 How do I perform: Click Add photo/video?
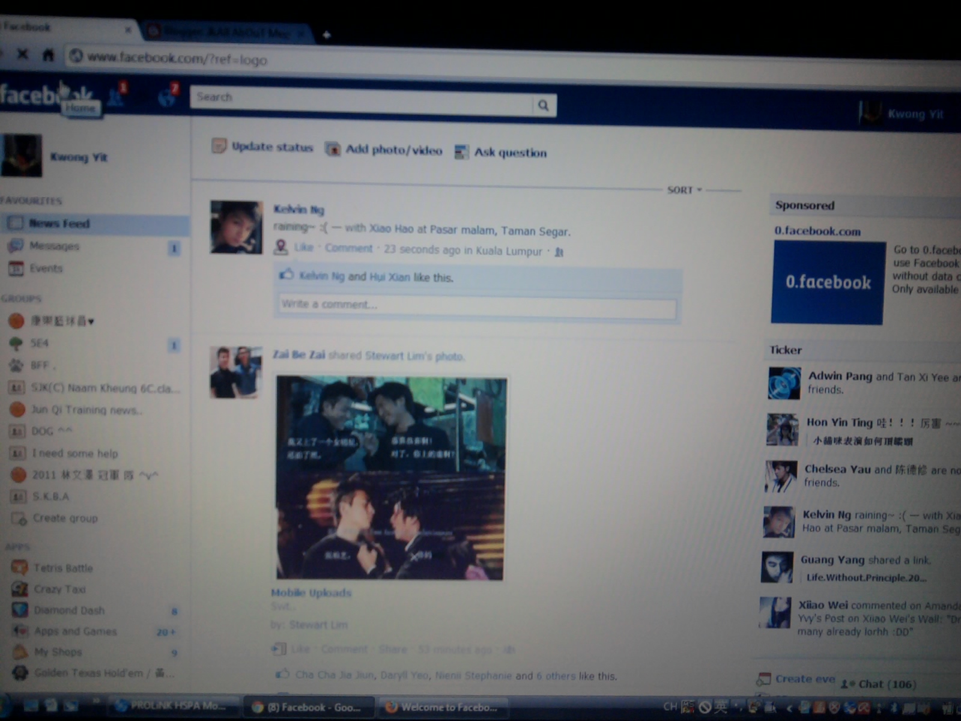click(384, 149)
